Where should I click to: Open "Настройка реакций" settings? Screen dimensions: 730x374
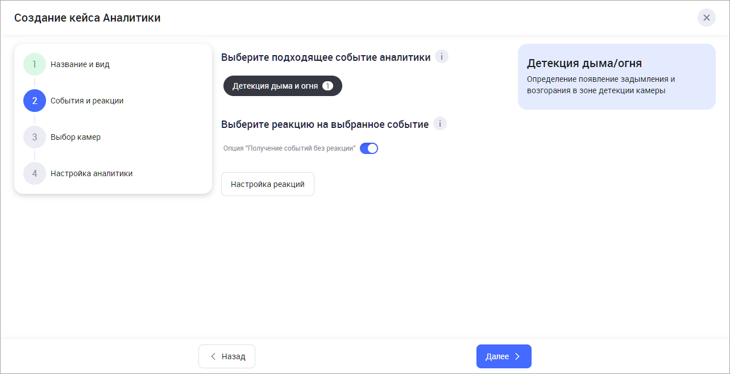click(x=268, y=184)
